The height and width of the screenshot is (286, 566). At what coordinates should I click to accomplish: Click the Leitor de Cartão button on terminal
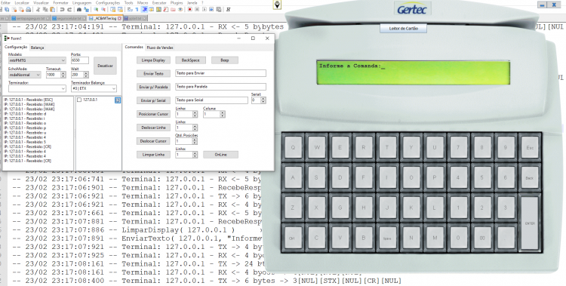pos(403,28)
